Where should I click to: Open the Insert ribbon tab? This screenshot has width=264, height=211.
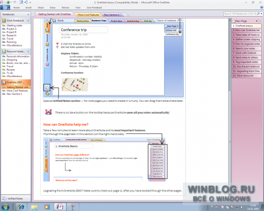click(29, 7)
